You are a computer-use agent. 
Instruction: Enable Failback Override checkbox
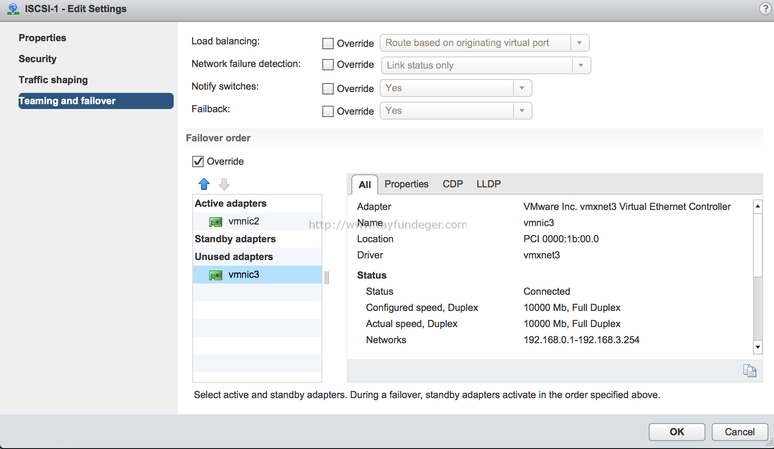328,111
